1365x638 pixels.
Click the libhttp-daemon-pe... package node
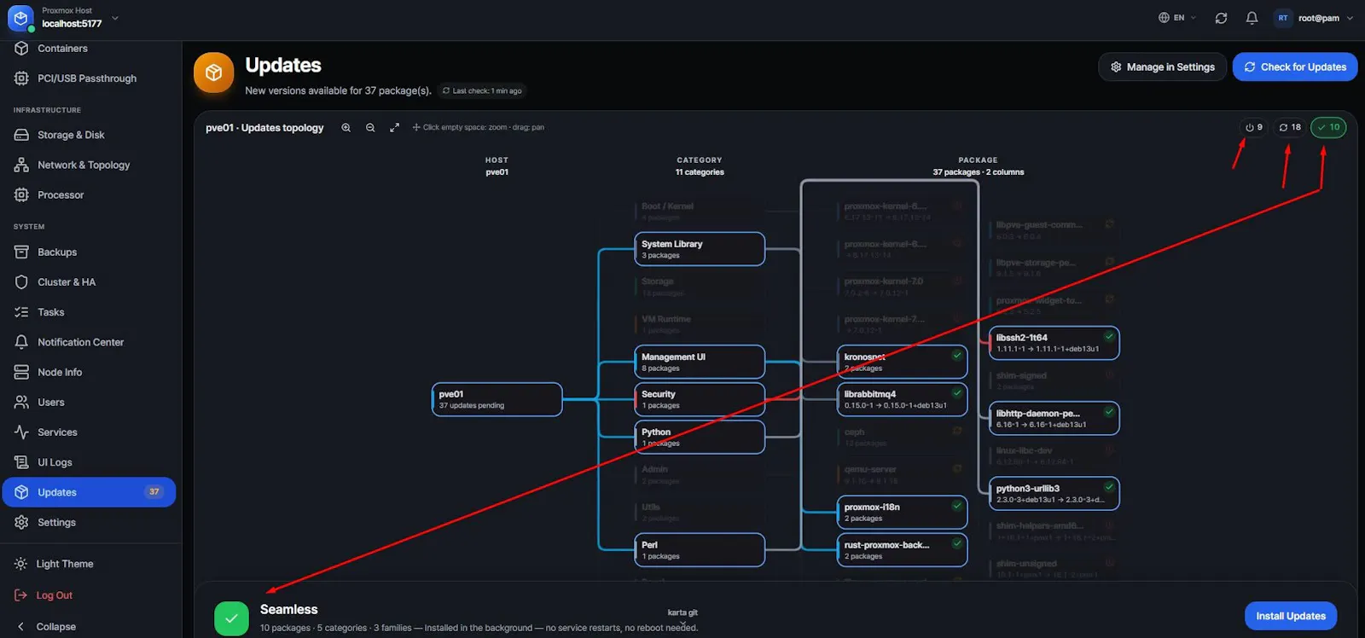click(1054, 419)
